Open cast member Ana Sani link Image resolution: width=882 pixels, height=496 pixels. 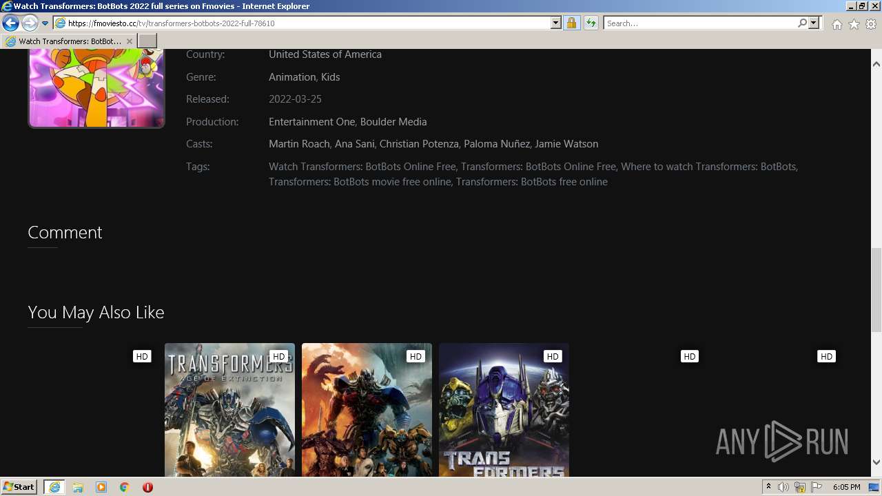355,144
